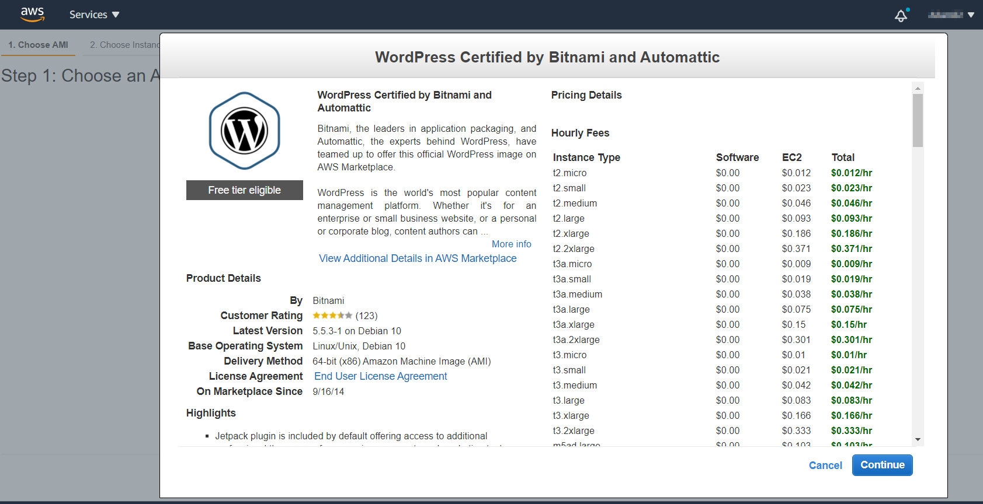Click the Instance Type column header
Image resolution: width=983 pixels, height=504 pixels.
586,157
